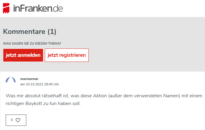Click 'WAS SAGEN SIE ZU DIESEM THEMA?' prompt
This screenshot has height=130, width=205.
[x=32, y=43]
